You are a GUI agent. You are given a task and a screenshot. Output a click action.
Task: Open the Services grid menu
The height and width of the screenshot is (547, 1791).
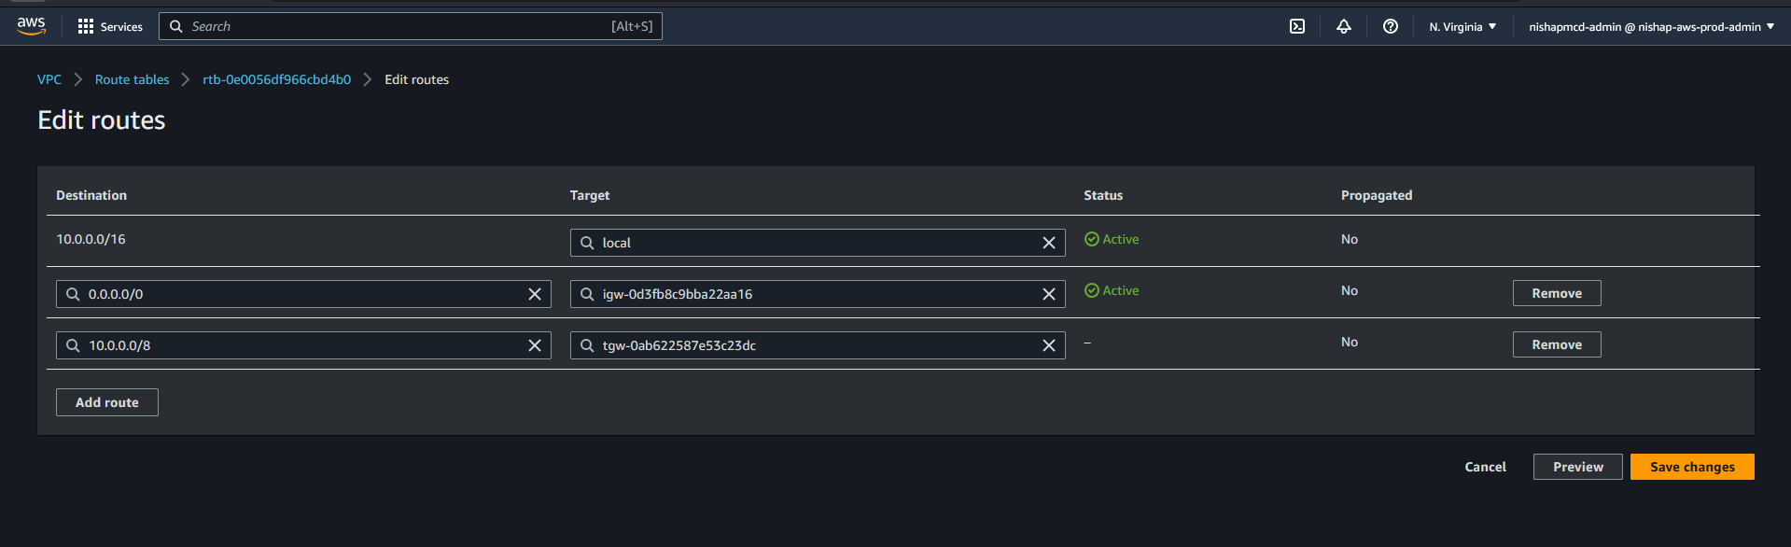tap(110, 26)
